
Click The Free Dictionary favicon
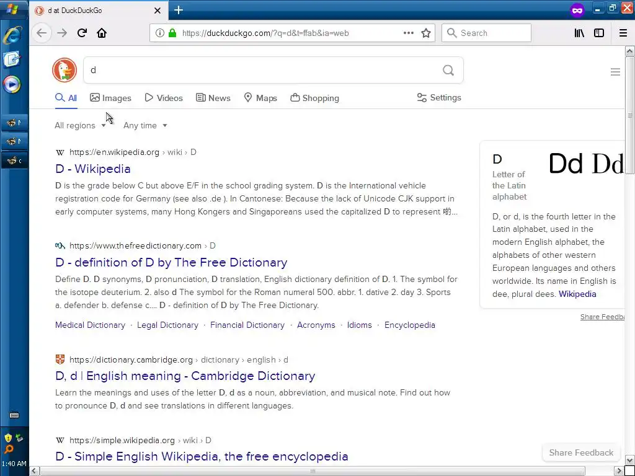[x=60, y=245]
